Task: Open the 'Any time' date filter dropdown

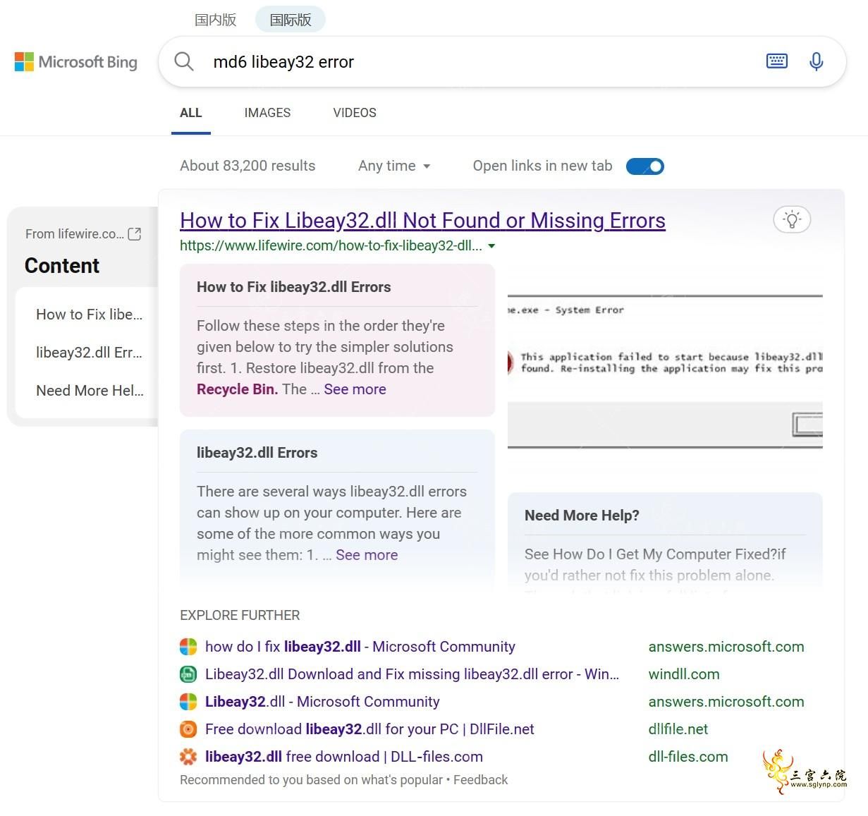Action: tap(394, 166)
